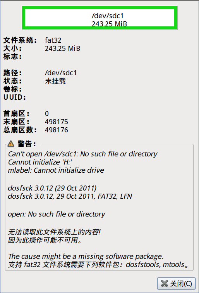This screenshot has width=199, height=293.
Task: Click the Close (关闭) button
Action: click(176, 283)
